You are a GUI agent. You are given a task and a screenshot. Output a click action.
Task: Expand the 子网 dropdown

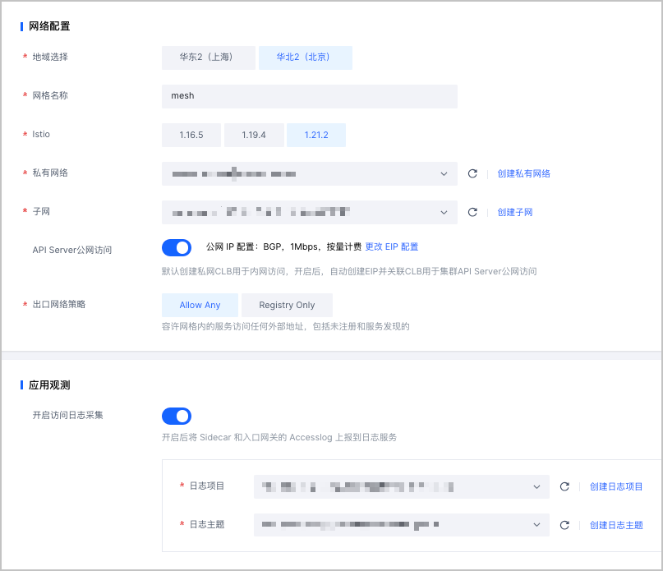[309, 212]
